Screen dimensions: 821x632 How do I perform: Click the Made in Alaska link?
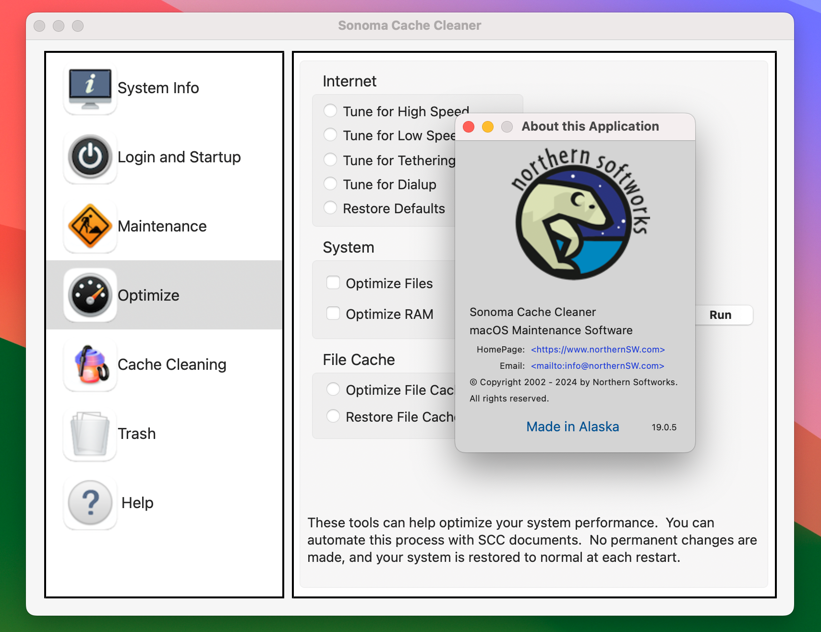pos(573,427)
